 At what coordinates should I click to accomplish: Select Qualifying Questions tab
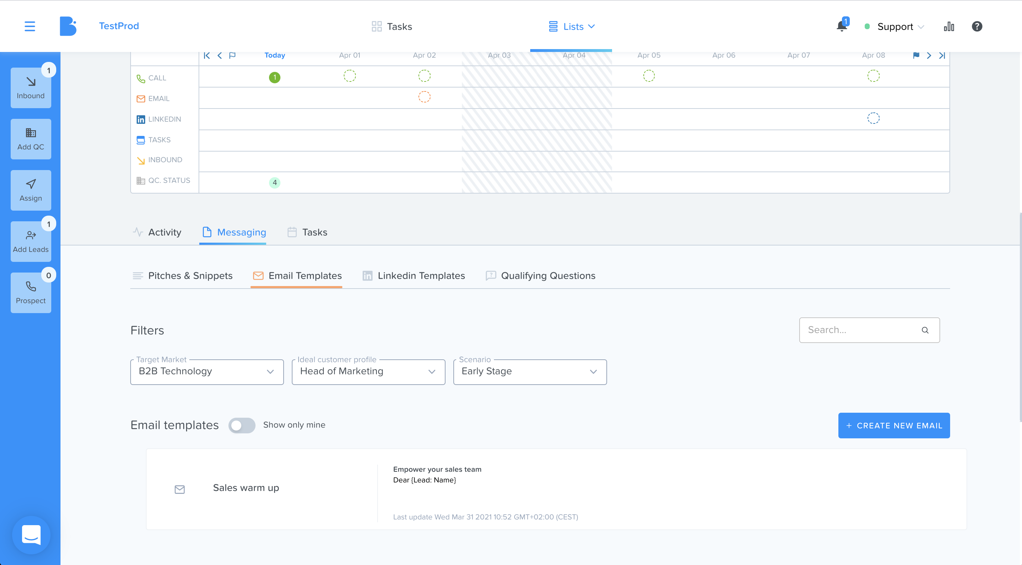(541, 276)
